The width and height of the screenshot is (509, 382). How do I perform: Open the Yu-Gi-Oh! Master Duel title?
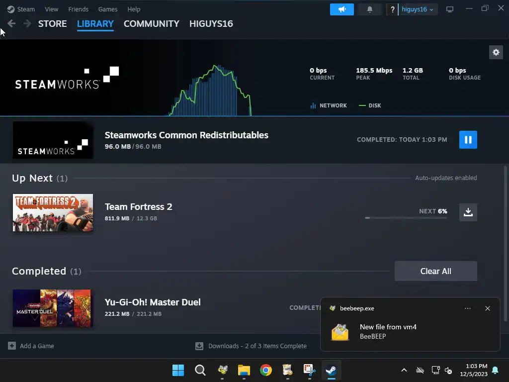[153, 302]
